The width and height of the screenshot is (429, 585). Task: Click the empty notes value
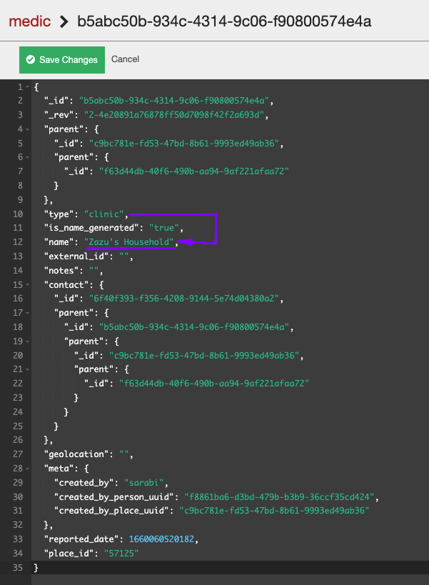click(x=94, y=271)
